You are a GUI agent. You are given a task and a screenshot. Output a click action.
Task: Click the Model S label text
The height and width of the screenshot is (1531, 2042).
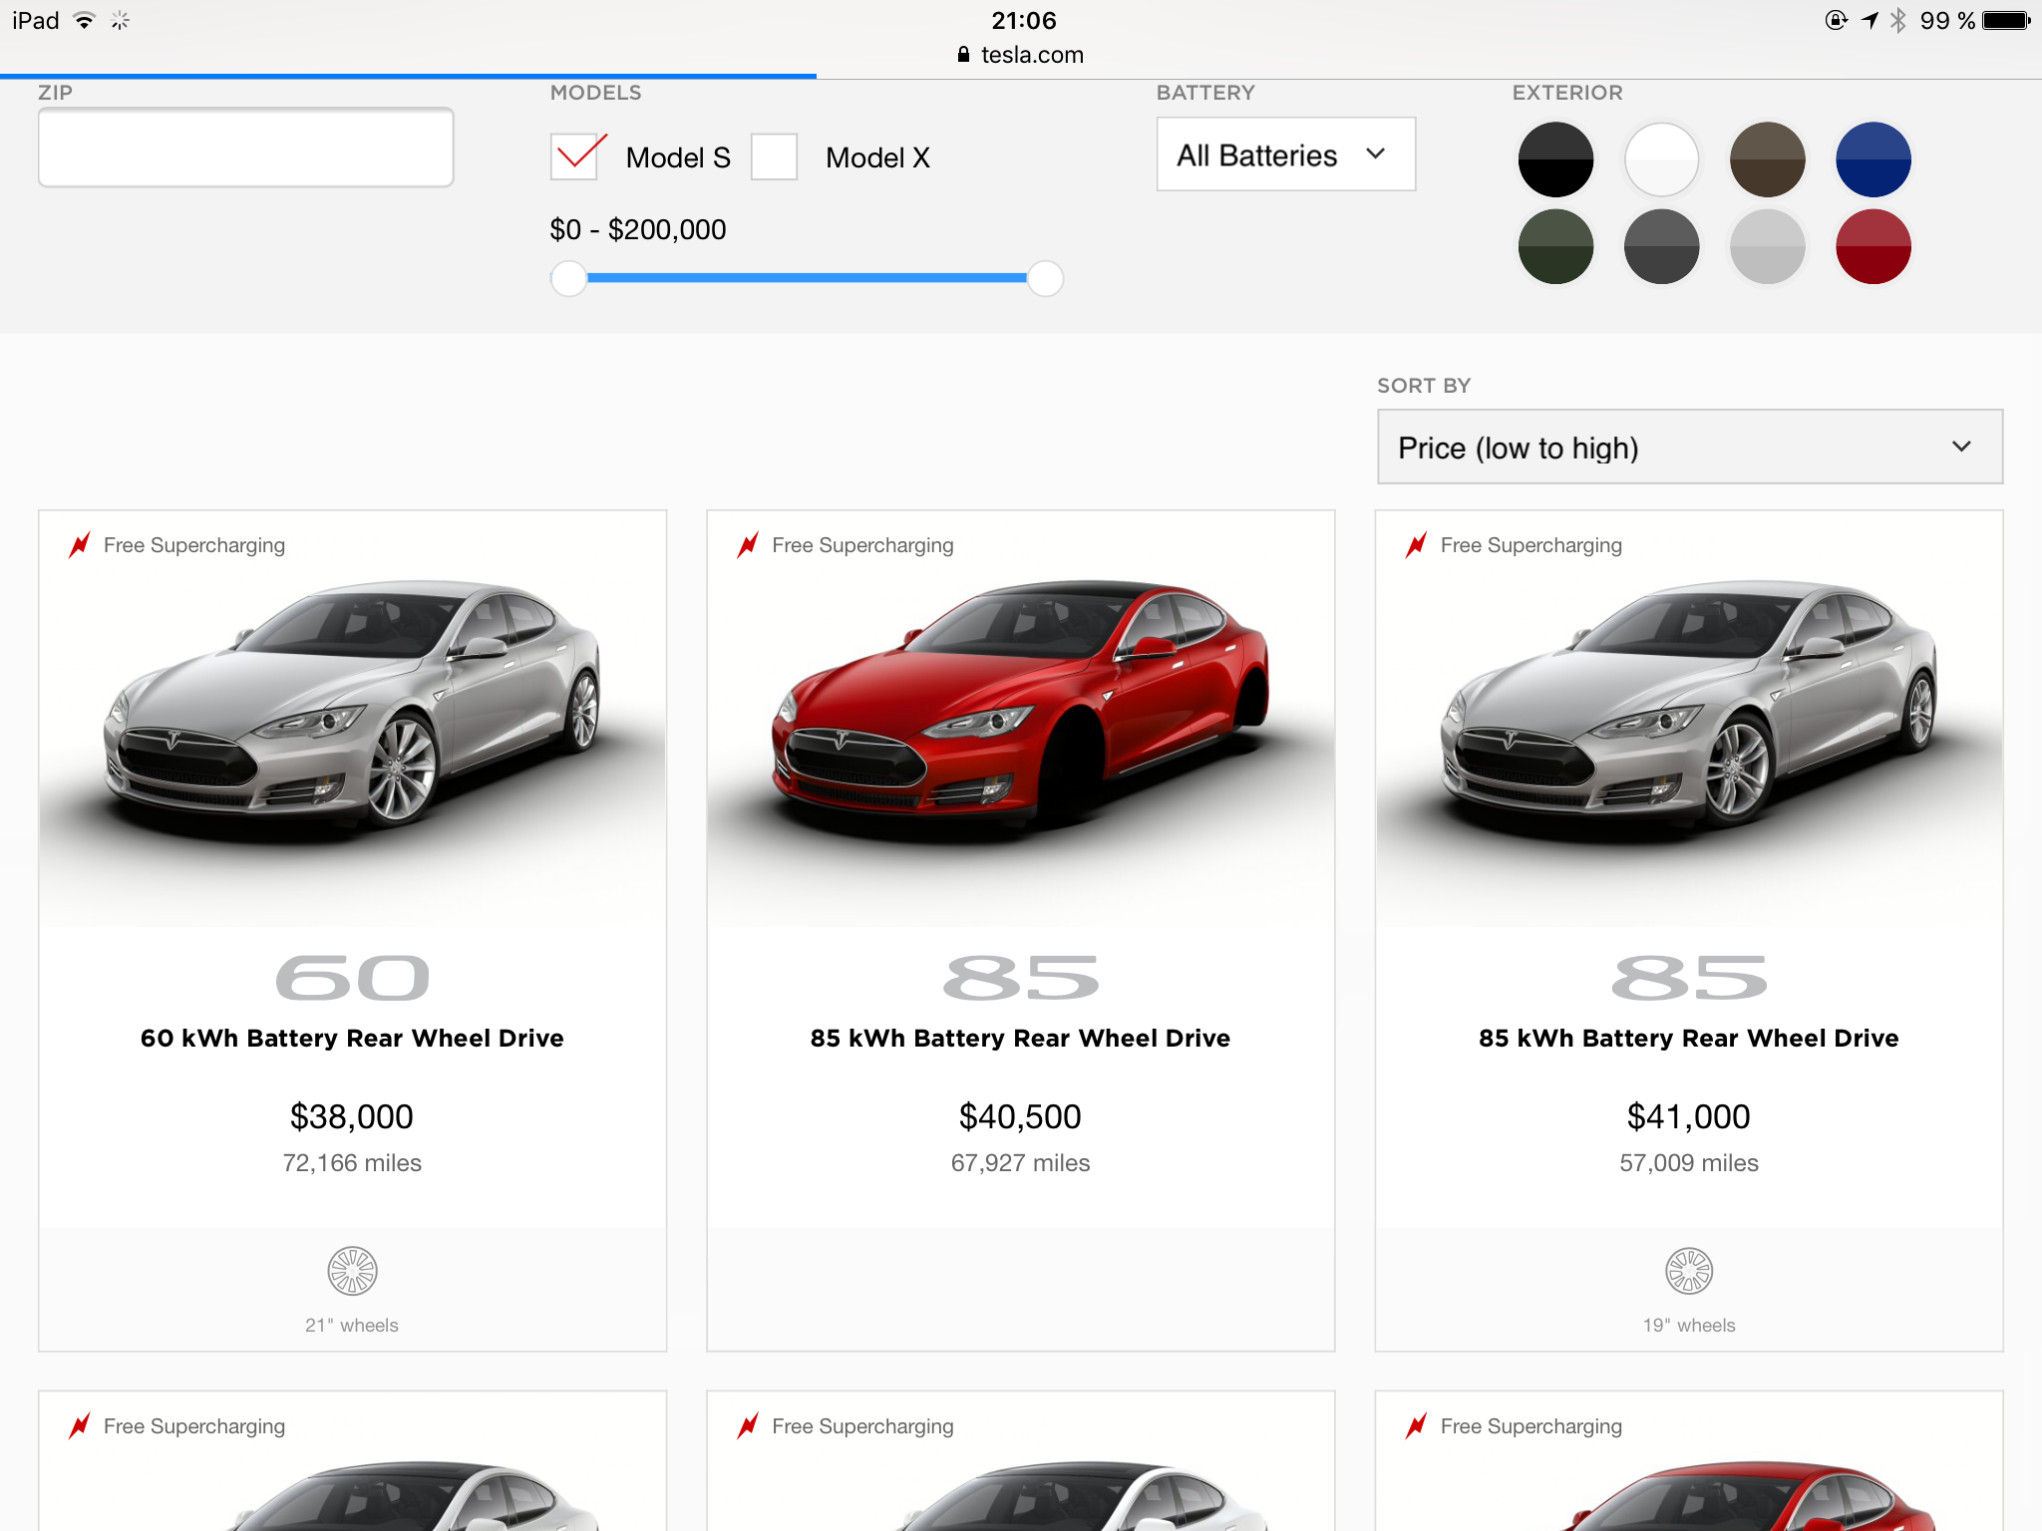pos(678,157)
